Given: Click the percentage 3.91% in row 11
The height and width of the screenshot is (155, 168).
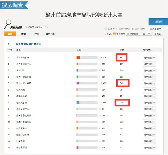Looking at the screenshot, I should point(102,122).
